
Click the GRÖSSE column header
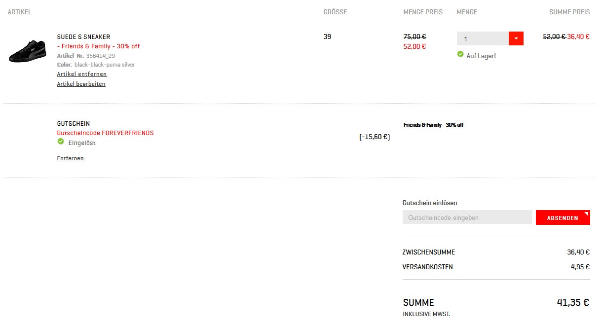coord(335,12)
